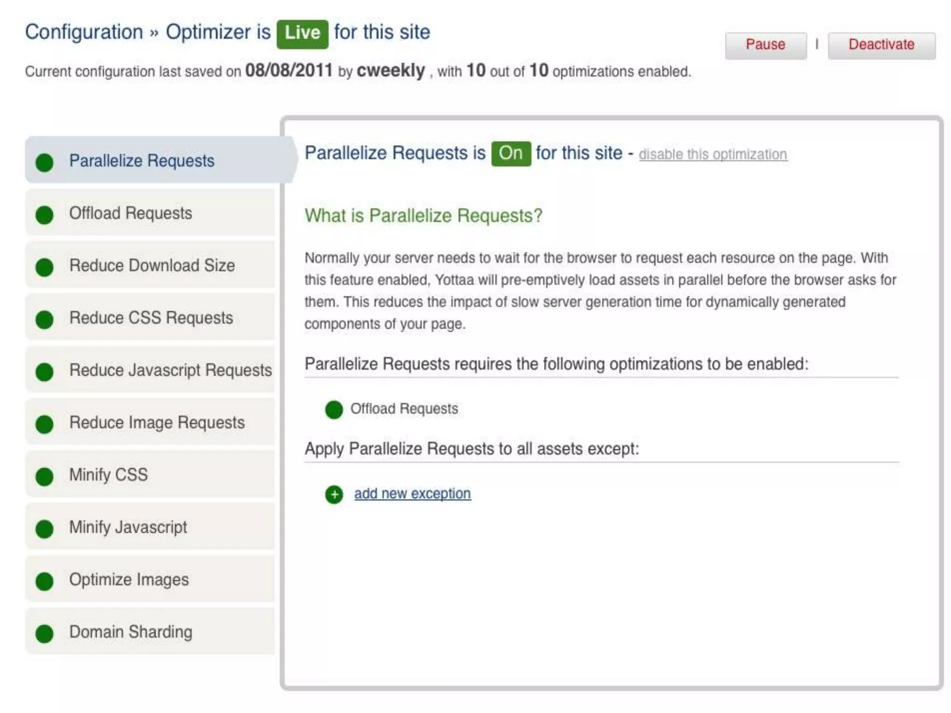
Task: Click green dot beside Reduce Image Requests
Action: (45, 424)
